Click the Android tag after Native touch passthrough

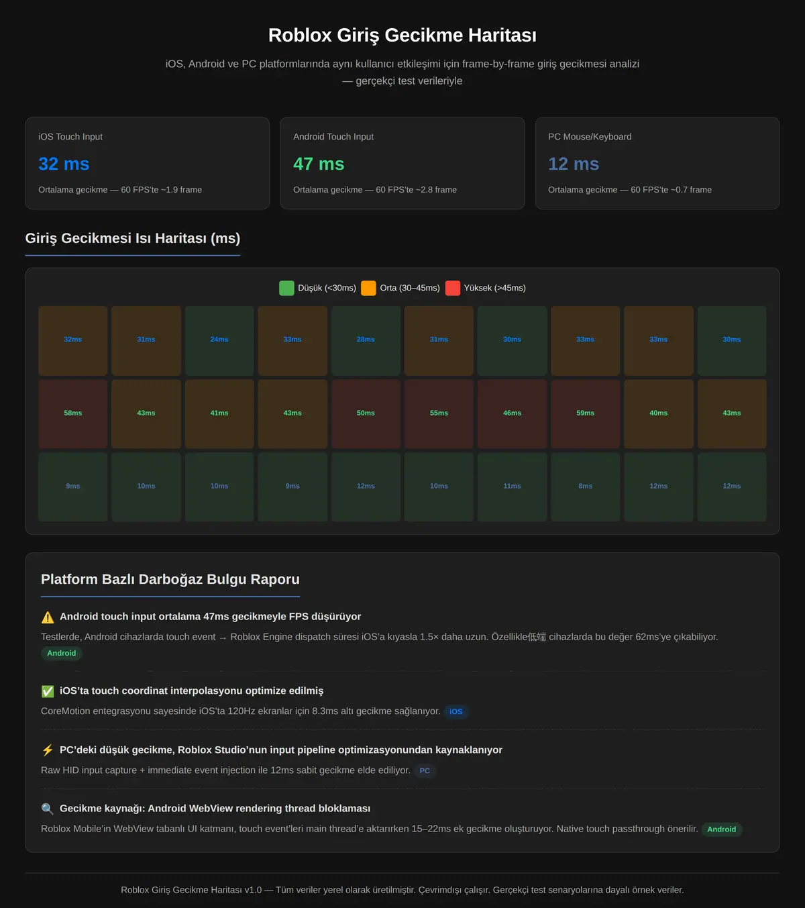tap(722, 829)
